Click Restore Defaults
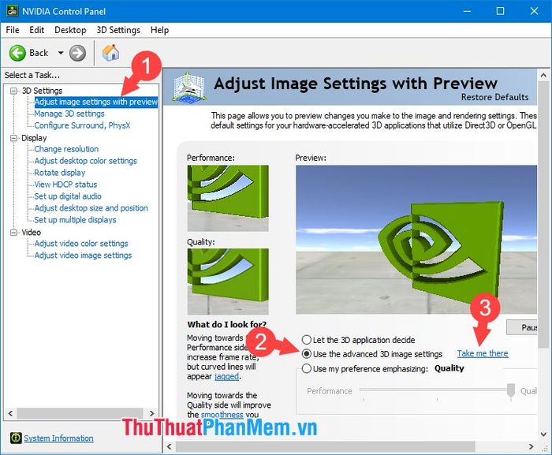 pyautogui.click(x=494, y=97)
